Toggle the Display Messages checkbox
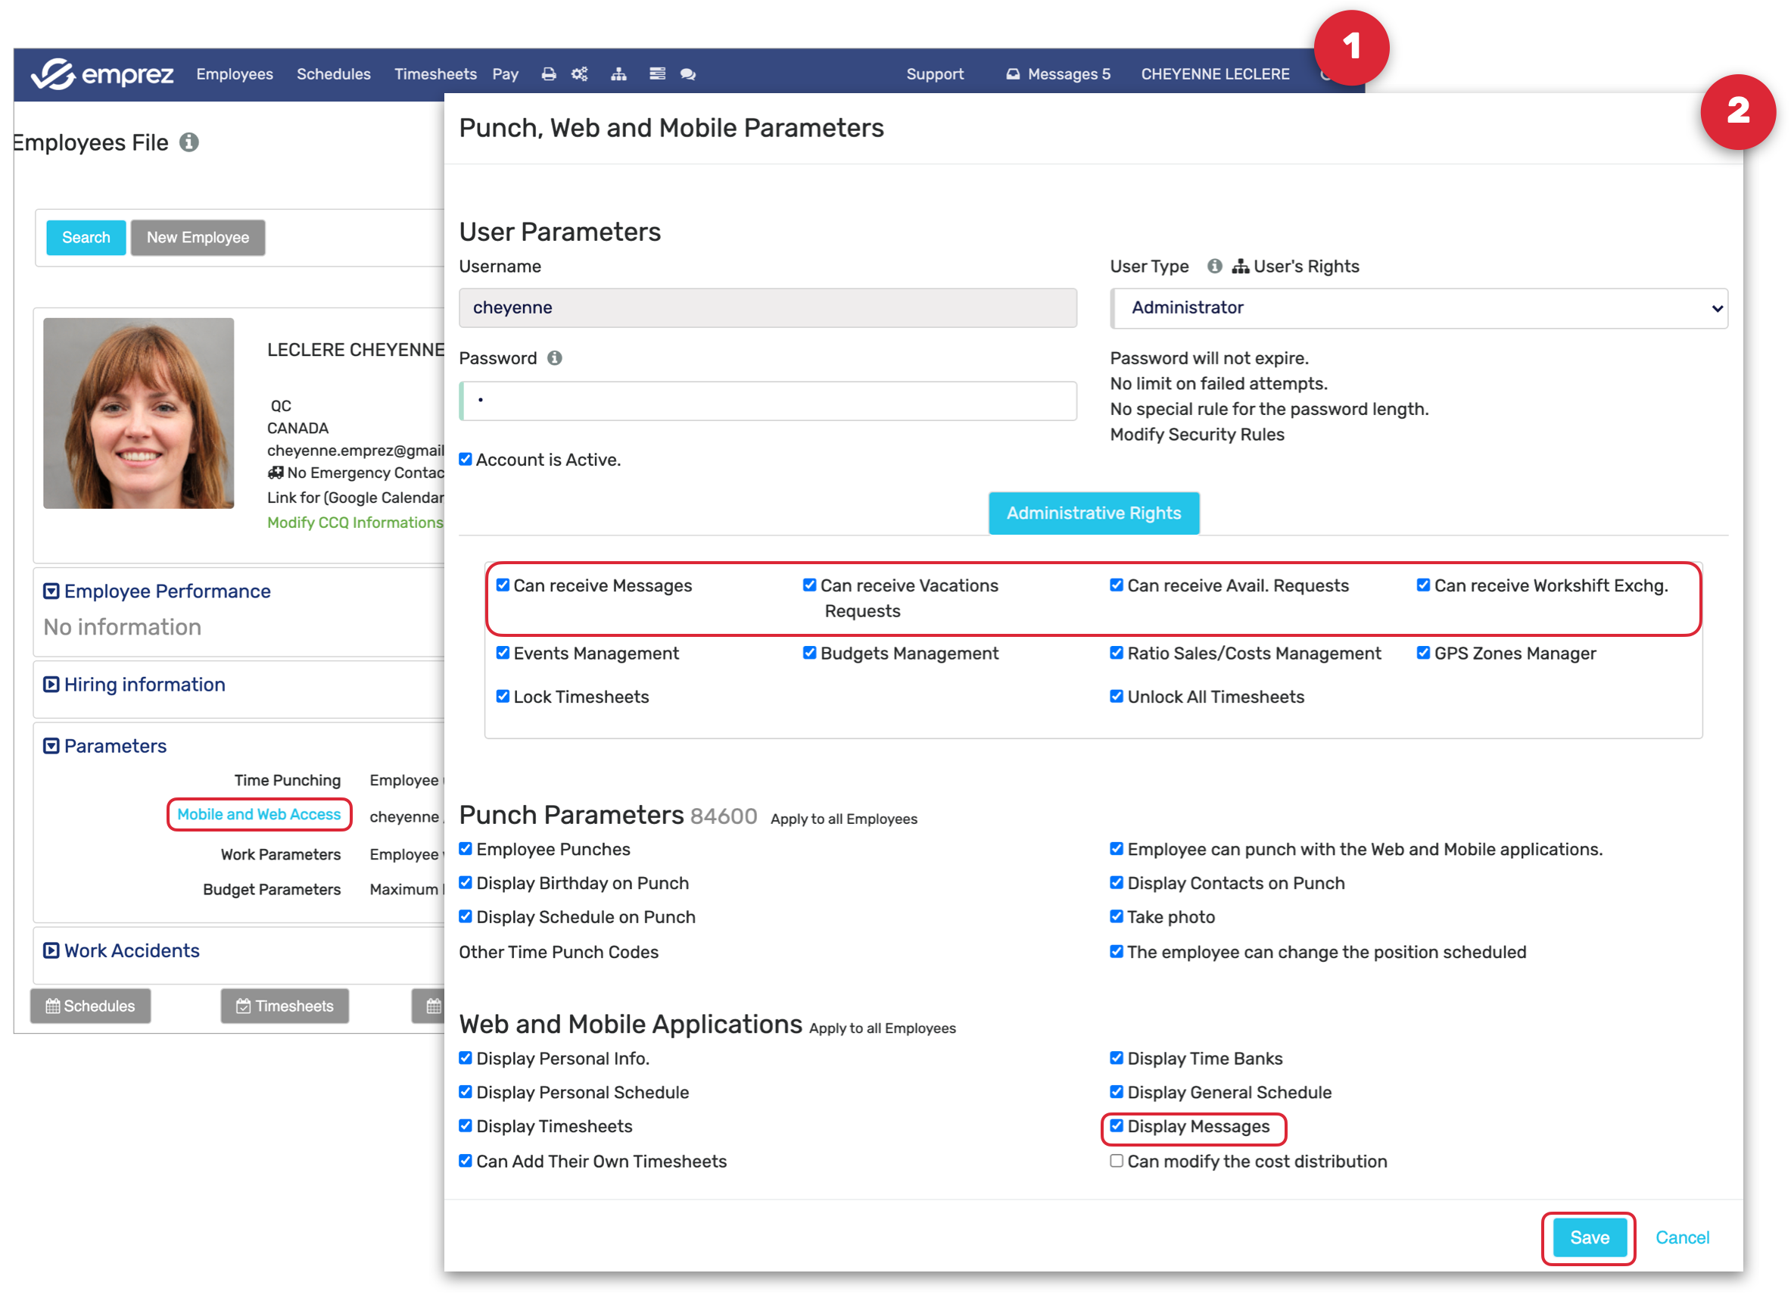1791x1298 pixels. tap(1117, 1127)
